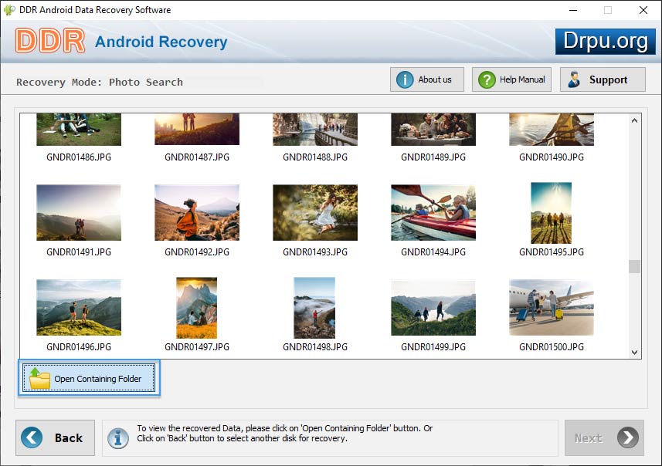Viewport: 662px width, 466px height.
Task: Click the Help Manual question mark icon
Action: (x=487, y=79)
